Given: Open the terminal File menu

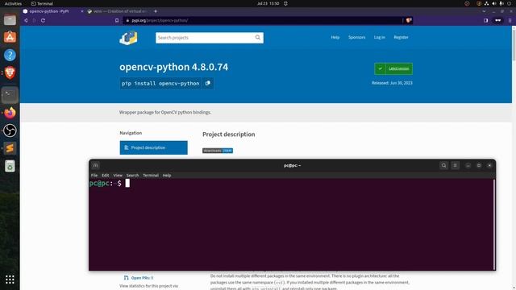Looking at the screenshot, I should pos(94,176).
